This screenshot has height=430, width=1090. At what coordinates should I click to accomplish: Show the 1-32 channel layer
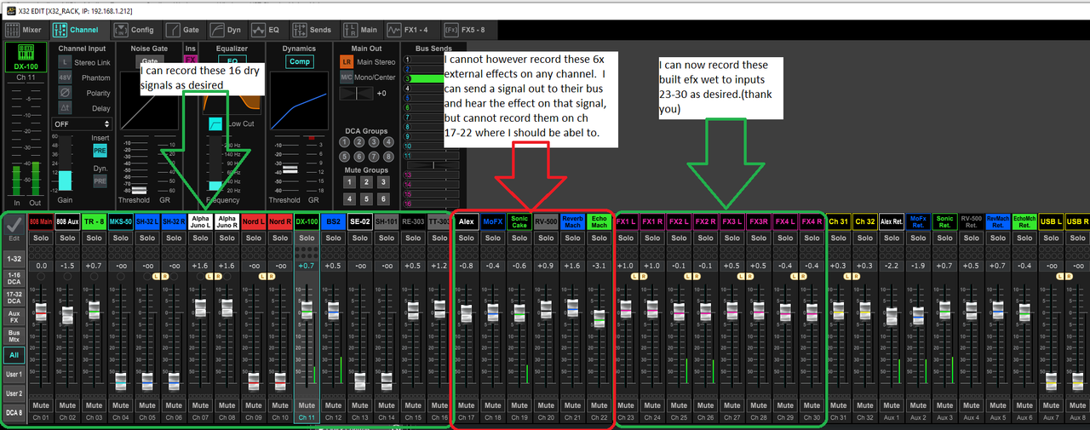(13, 258)
